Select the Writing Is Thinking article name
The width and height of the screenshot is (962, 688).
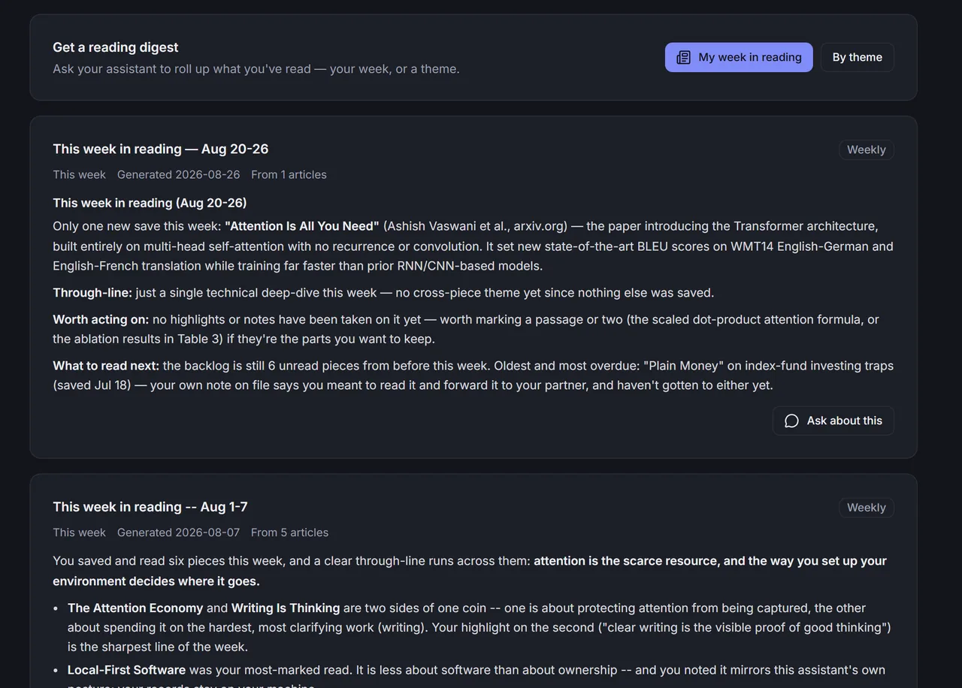(x=286, y=608)
